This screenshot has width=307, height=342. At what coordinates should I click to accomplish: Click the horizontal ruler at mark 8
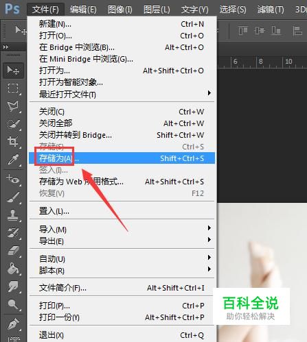click(261, 62)
